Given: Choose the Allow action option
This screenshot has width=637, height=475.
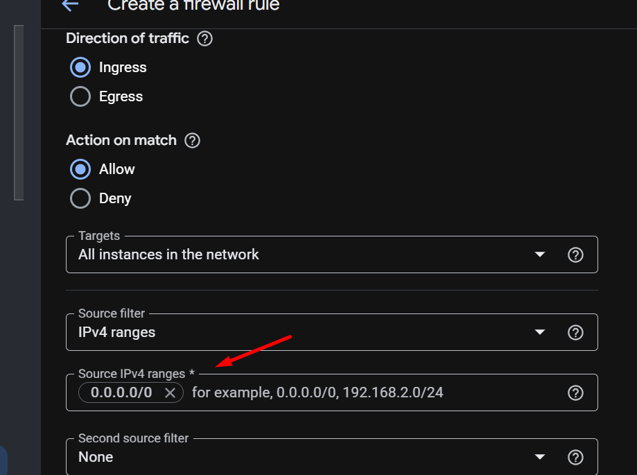Looking at the screenshot, I should (x=80, y=169).
